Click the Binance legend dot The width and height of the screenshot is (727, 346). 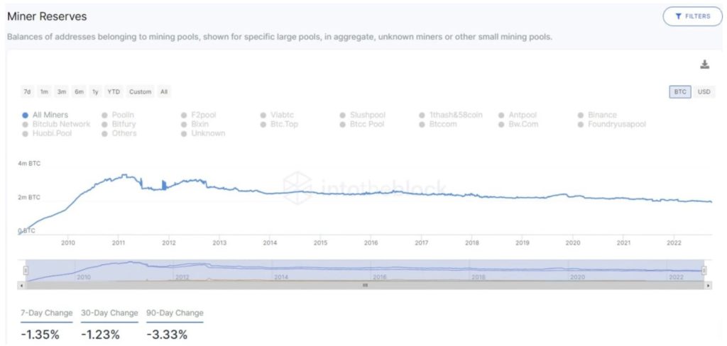click(x=581, y=115)
